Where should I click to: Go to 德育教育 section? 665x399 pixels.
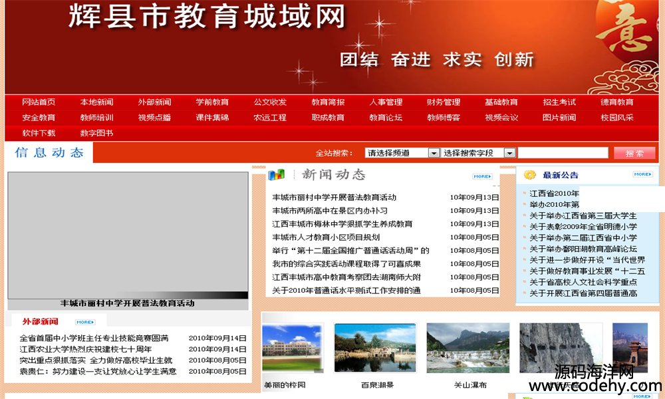(x=617, y=102)
